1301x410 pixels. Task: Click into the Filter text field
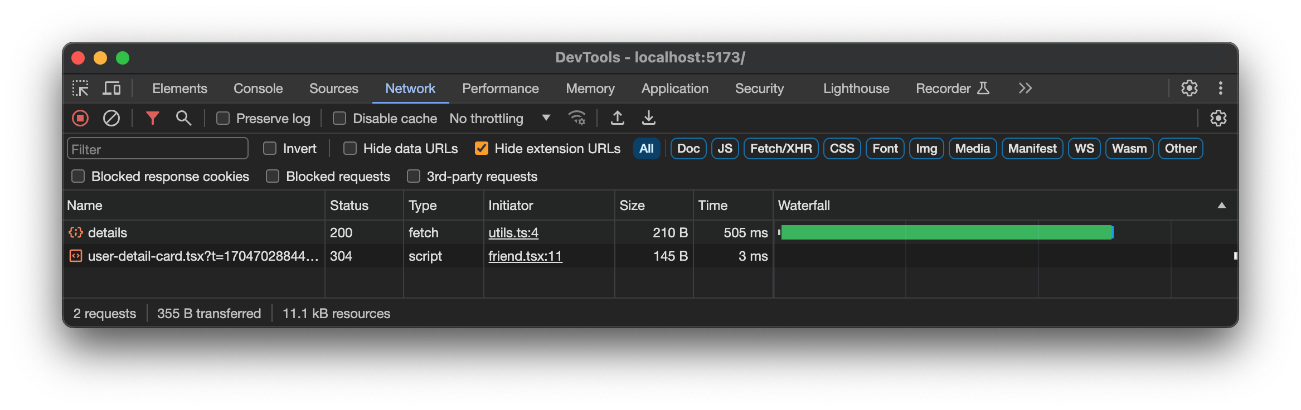pyautogui.click(x=158, y=149)
